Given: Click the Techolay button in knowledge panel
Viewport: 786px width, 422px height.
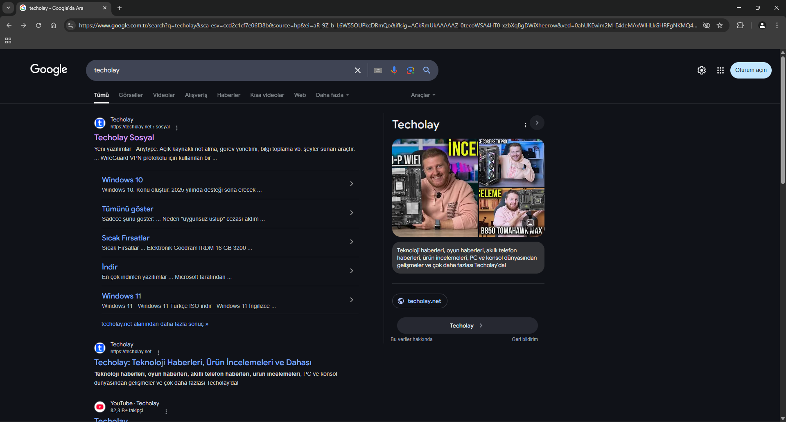Looking at the screenshot, I should coord(468,325).
